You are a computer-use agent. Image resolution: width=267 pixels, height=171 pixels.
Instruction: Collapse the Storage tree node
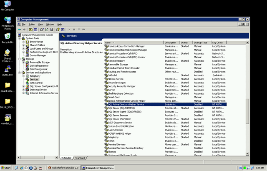(20, 59)
